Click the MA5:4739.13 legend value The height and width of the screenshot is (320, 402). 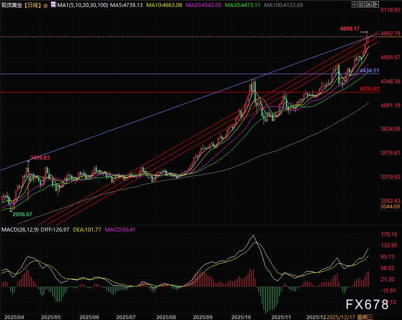coord(120,5)
